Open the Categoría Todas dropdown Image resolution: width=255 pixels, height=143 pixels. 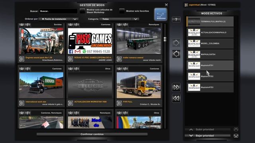tap(119, 19)
